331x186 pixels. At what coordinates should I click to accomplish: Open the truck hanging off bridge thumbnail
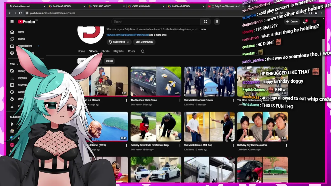pos(209,170)
